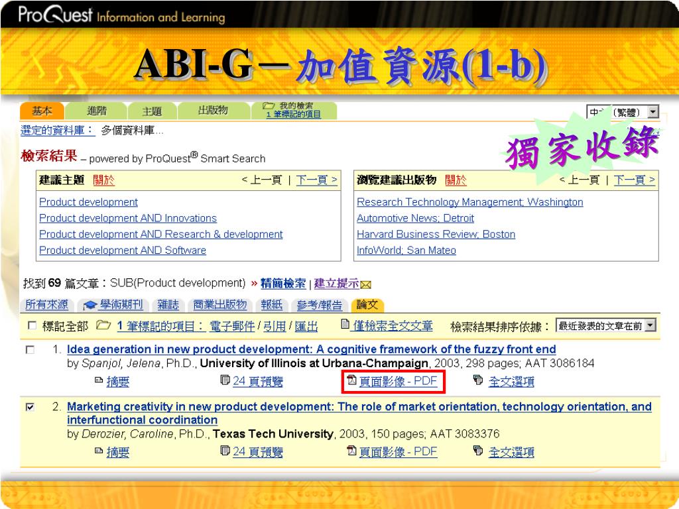
Task: Click 關於 next to 建議主題
Action: click(104, 180)
